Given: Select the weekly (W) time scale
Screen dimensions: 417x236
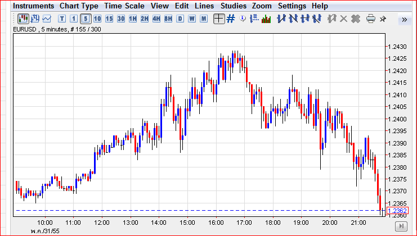Looking at the screenshot, I should 192,19.
